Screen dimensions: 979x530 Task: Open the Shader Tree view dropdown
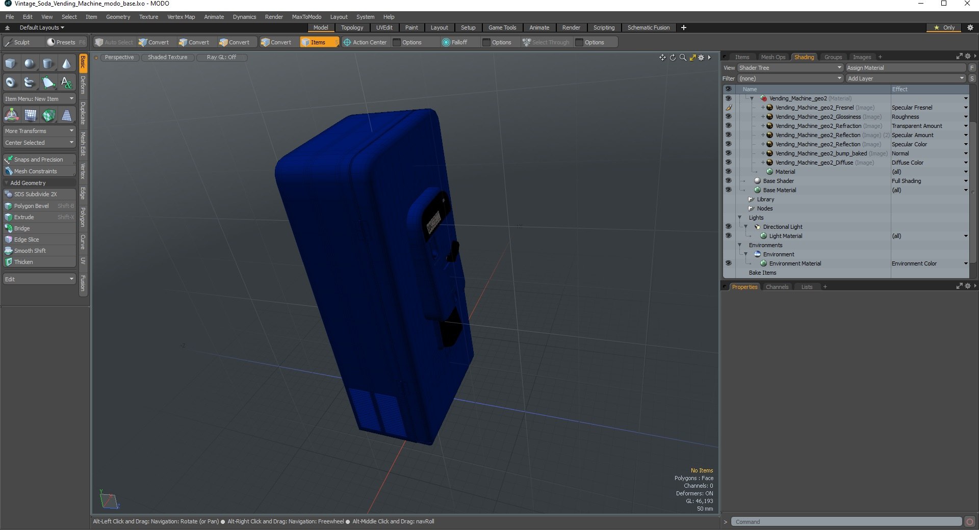tap(790, 68)
